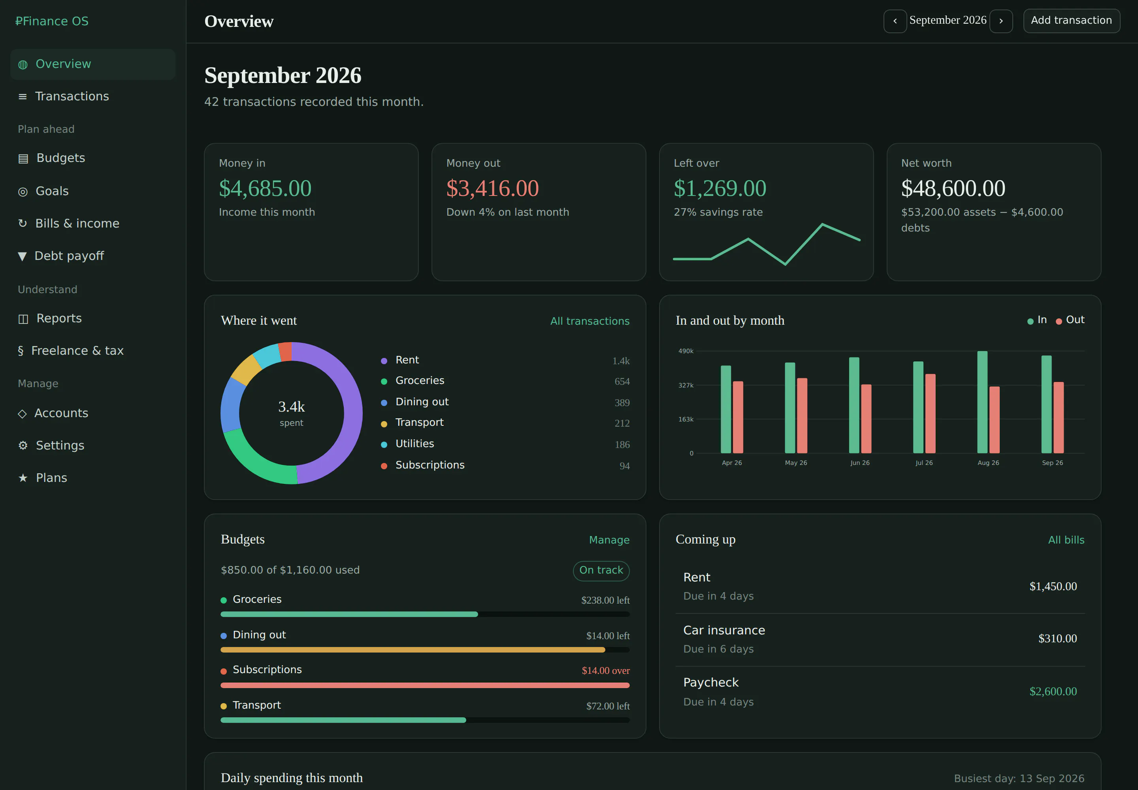Click the $14.00 over subscriptions amount

pyautogui.click(x=605, y=671)
